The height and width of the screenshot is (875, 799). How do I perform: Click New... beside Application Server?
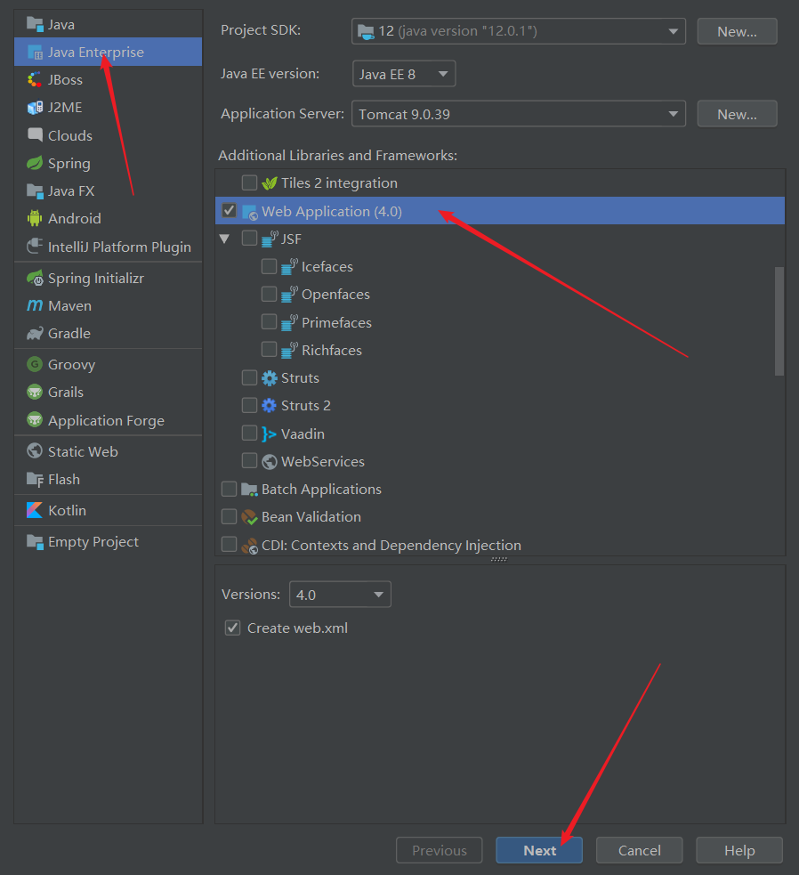737,114
